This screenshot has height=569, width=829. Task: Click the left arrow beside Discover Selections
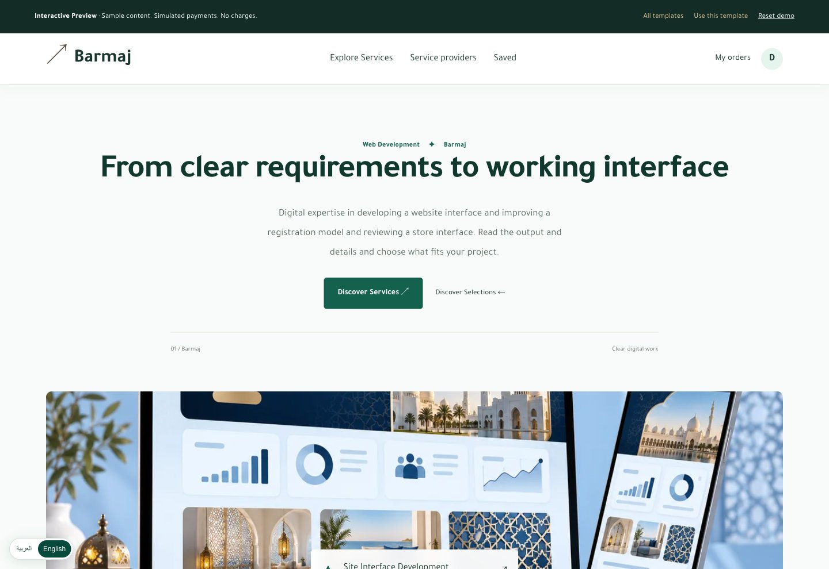coord(501,292)
